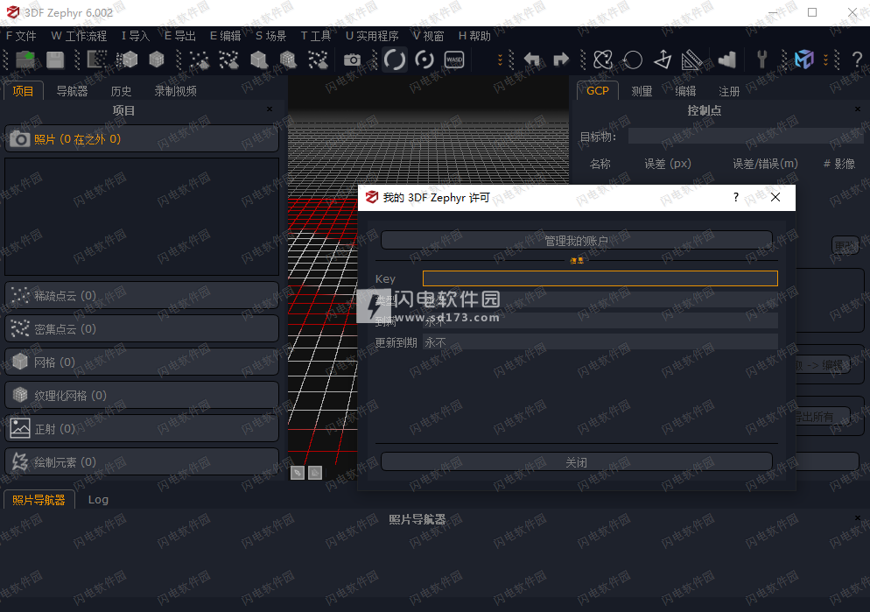
Task: Expand the 照片 (0 在之外 0) section
Action: (142, 138)
